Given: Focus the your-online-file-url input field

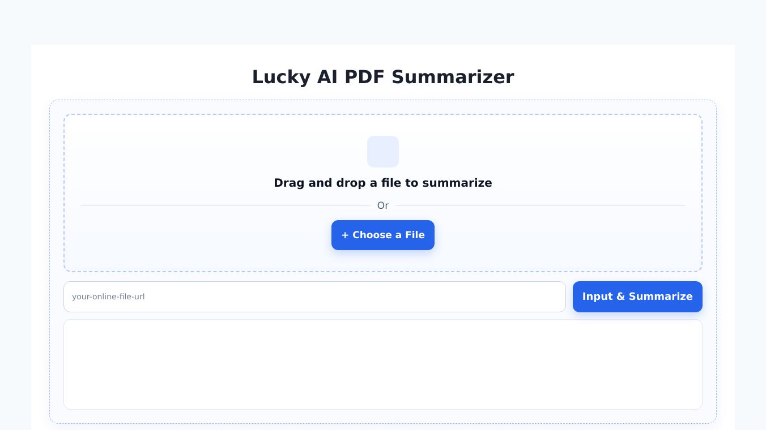Looking at the screenshot, I should pos(315,296).
